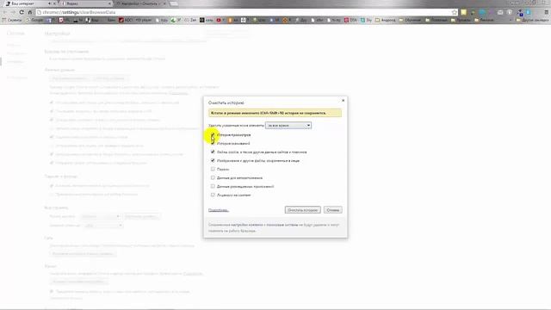Viewport: 551px width, 310px height.
Task: Toggle the История просмотров checkbox
Action: click(x=213, y=135)
